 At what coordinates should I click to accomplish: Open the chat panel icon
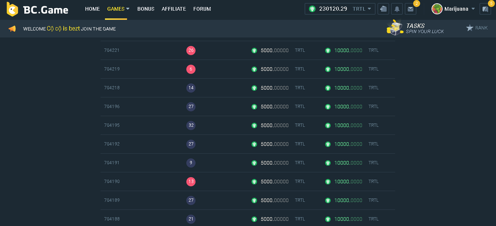coord(485,9)
